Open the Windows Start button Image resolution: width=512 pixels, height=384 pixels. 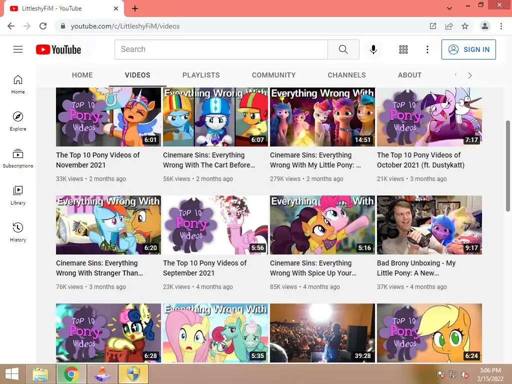tap(12, 374)
